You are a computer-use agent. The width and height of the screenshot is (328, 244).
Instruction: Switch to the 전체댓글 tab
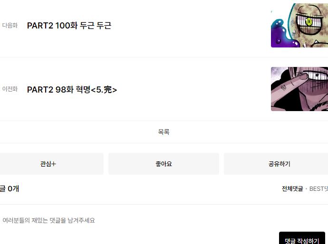292,189
